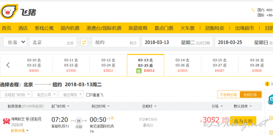Sort by 总耗时 arrow

coord(155,106)
